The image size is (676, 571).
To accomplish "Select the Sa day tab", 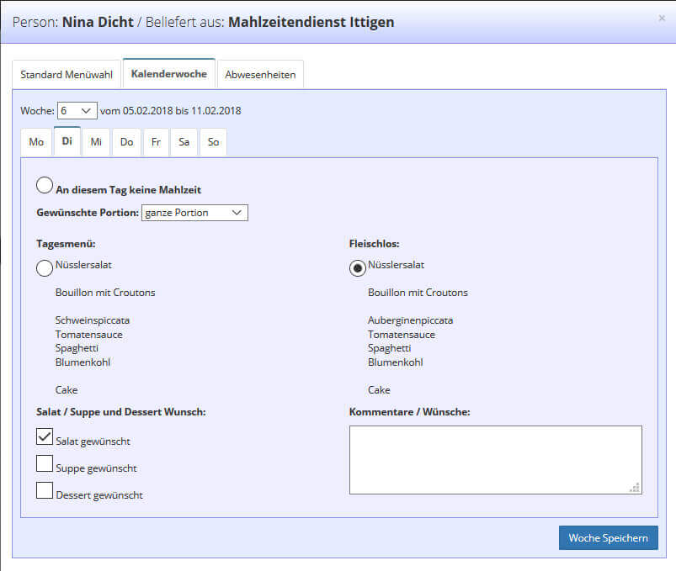I will [184, 142].
